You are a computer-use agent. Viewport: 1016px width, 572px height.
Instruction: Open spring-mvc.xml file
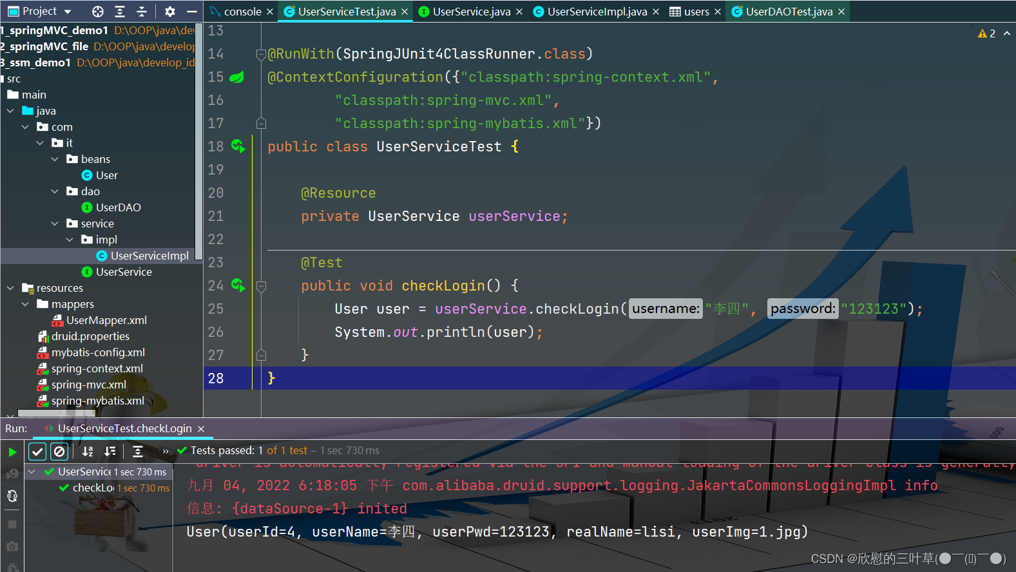point(82,385)
